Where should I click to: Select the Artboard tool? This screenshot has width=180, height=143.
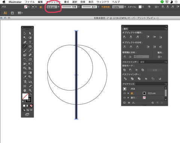click(x=25, y=86)
